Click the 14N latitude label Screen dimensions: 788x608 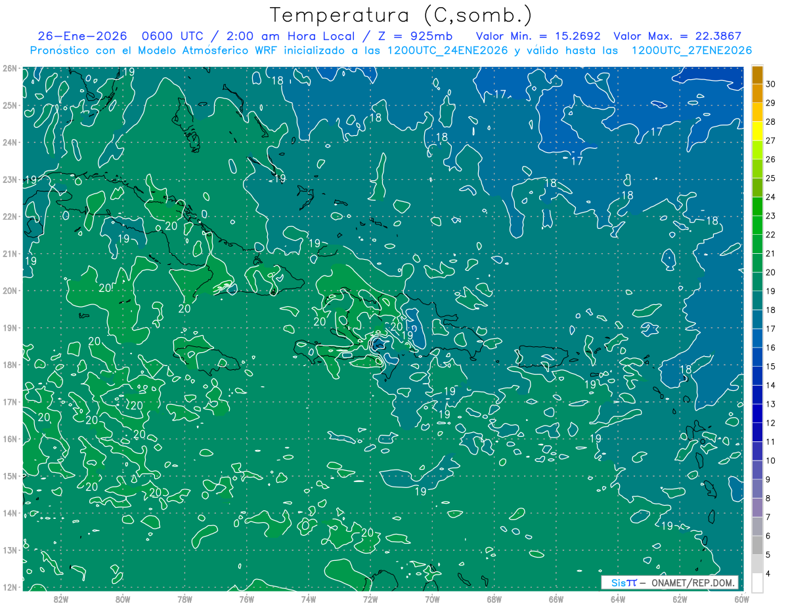pyautogui.click(x=9, y=513)
